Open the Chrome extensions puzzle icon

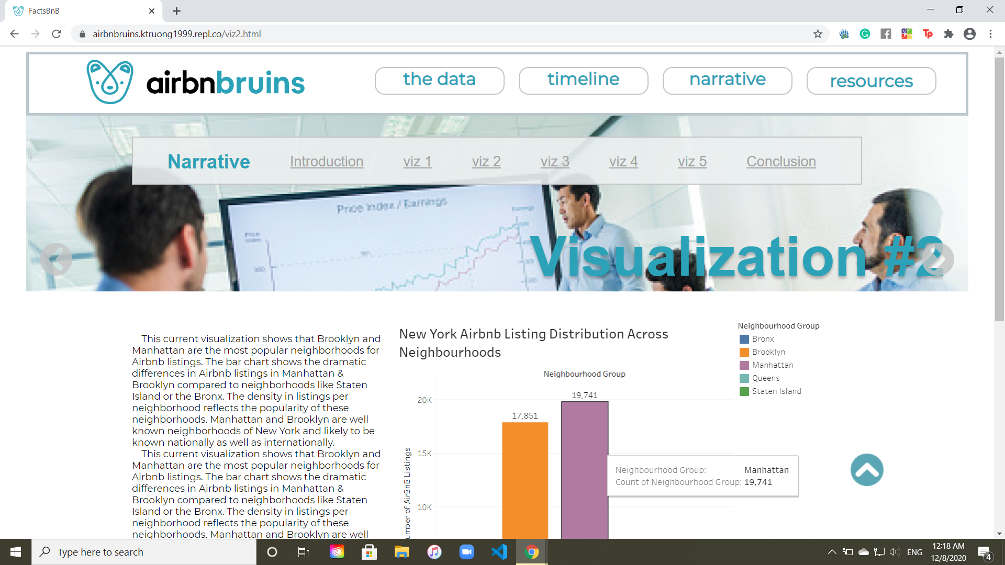click(x=948, y=34)
